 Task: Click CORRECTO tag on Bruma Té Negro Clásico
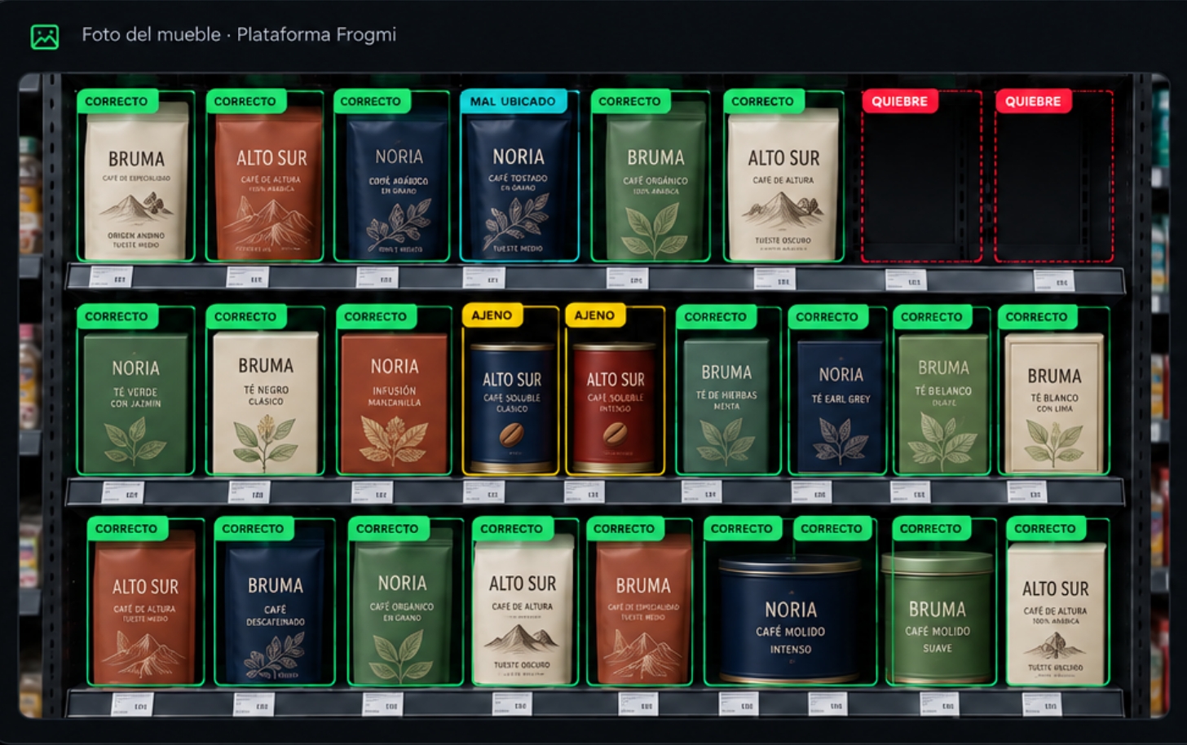point(245,316)
